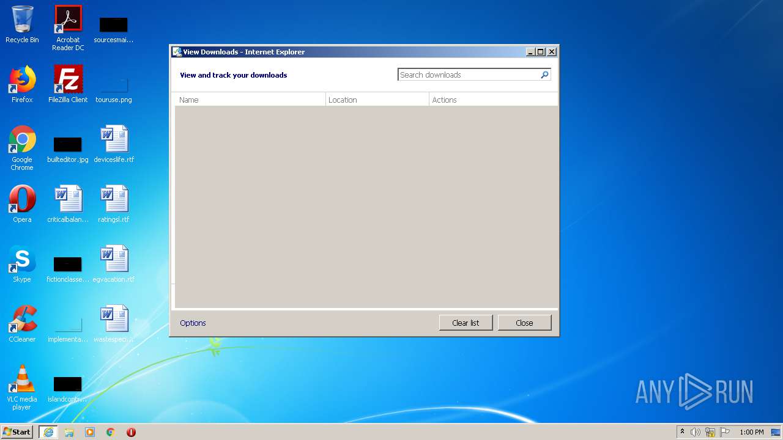Launch Skype desktop shortcut

pos(22,264)
